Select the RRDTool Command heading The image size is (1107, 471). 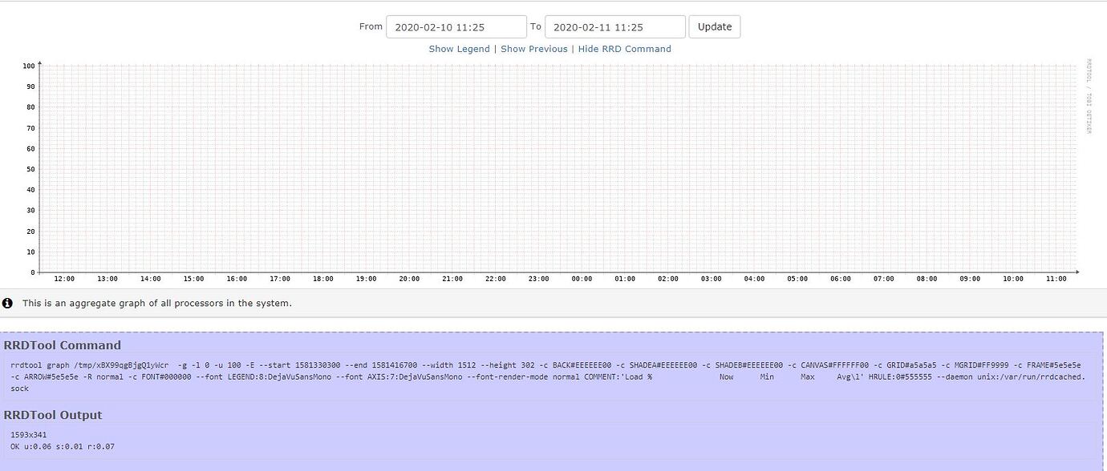tap(63, 345)
